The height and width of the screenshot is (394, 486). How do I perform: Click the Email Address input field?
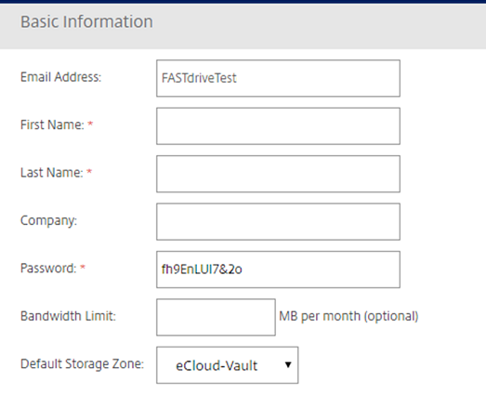click(278, 78)
